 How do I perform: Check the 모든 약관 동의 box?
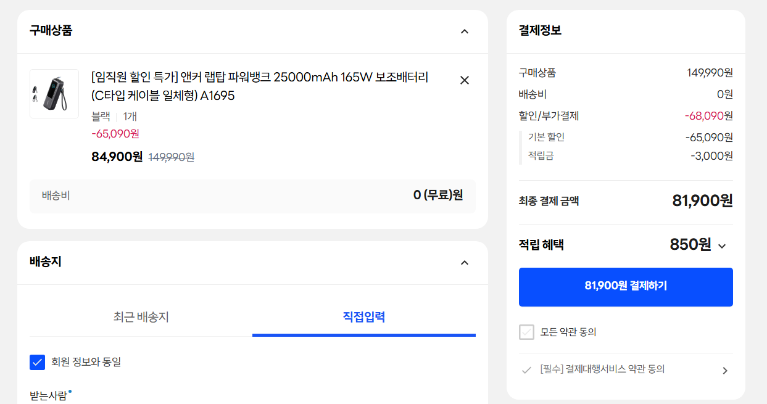[526, 332]
